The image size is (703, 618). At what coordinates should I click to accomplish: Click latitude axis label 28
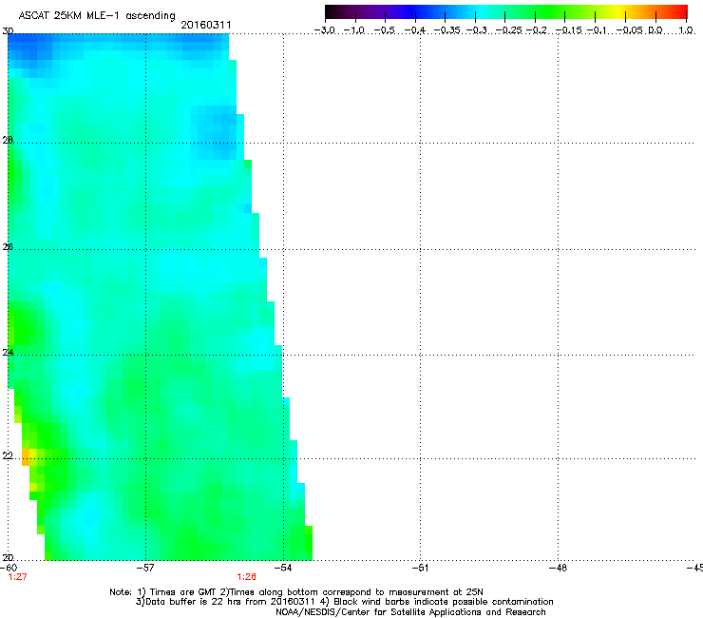[8, 140]
